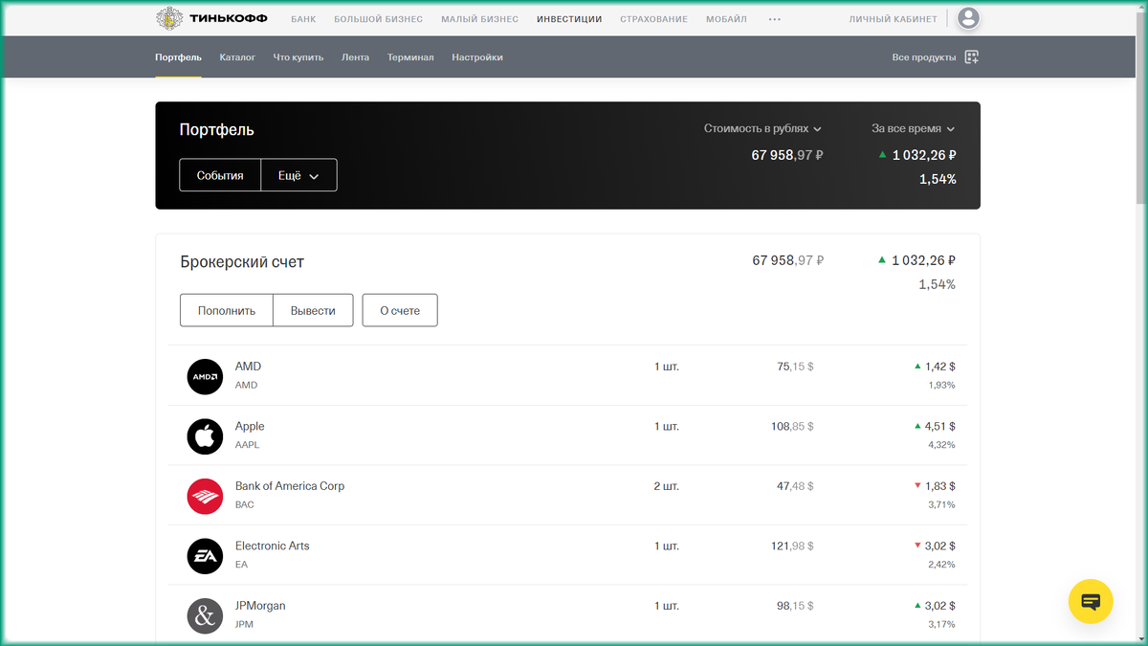Click Apple gain value 4,51 $

coord(940,427)
